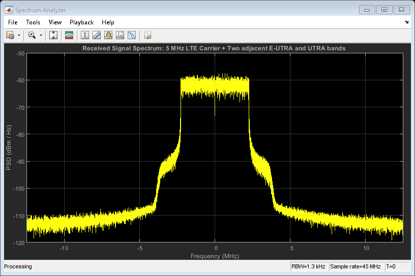Toggle the ruler measurement tool button
The height and width of the screenshot is (276, 415).
click(97, 35)
